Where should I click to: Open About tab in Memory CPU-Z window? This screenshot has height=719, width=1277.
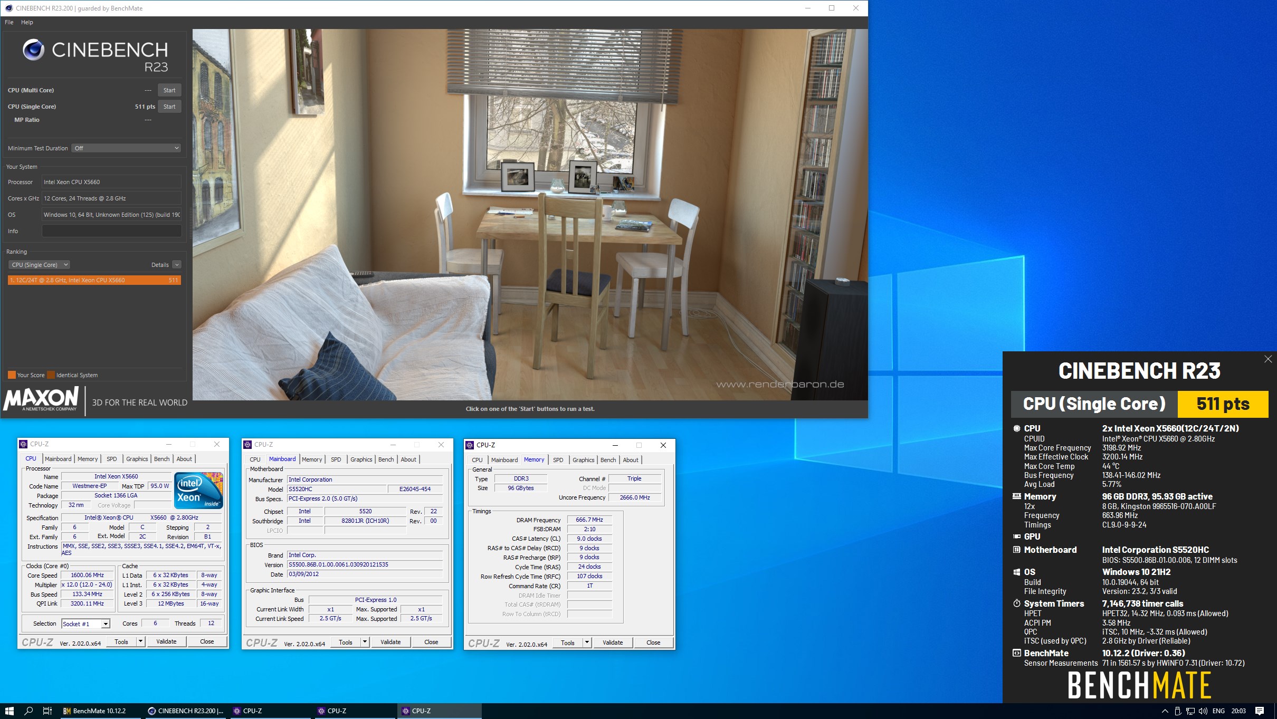pyautogui.click(x=631, y=460)
